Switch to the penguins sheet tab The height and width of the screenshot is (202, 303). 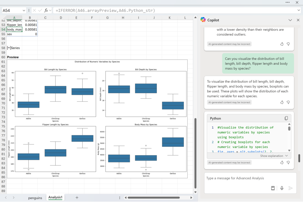35,198
